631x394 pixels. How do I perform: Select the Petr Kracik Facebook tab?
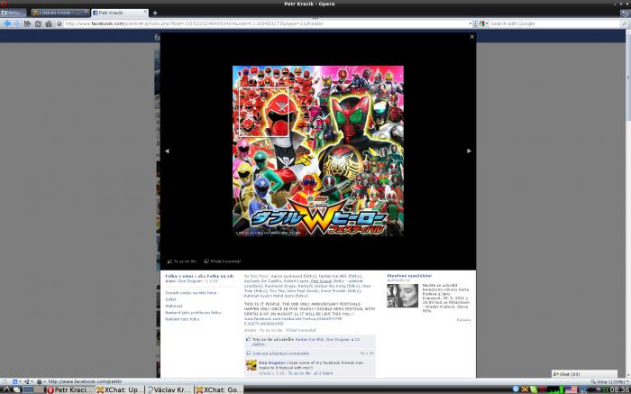[120, 13]
